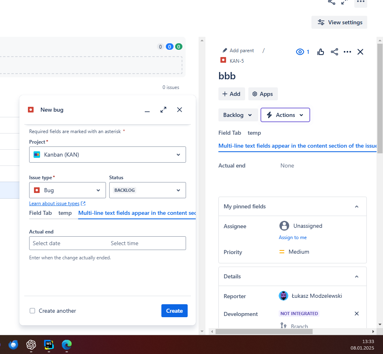
Task: Select Multi-line text fields tab in issue panel
Action: coord(297,146)
